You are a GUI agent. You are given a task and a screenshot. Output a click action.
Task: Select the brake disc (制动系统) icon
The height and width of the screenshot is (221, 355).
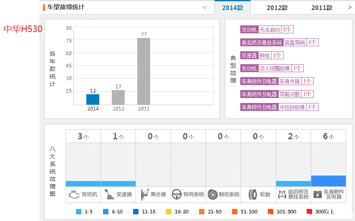point(212,194)
